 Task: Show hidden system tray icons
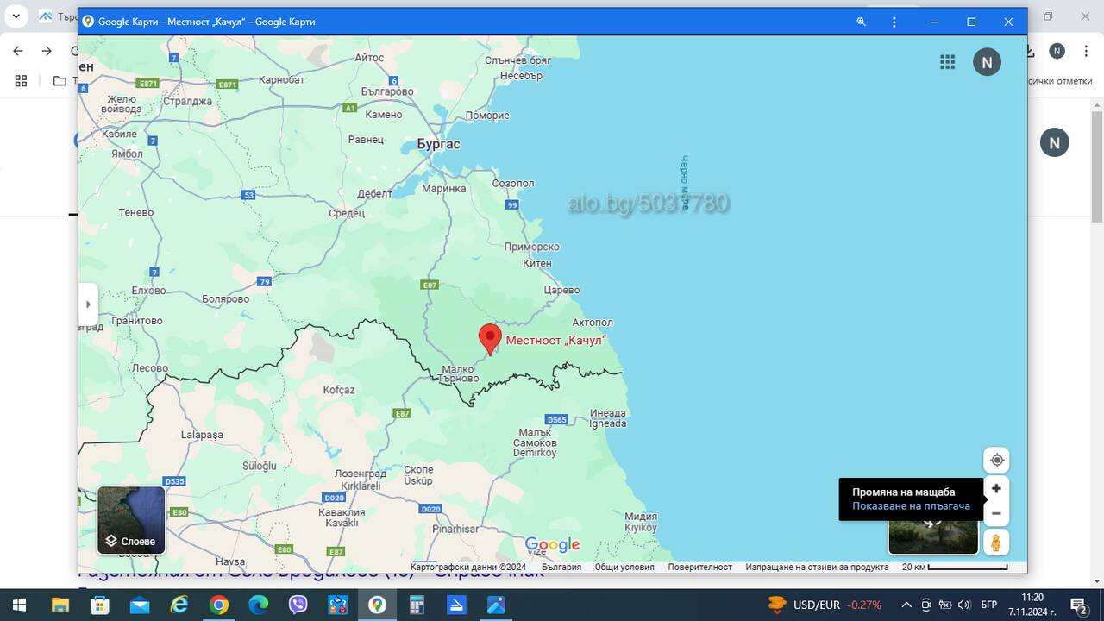click(x=906, y=605)
